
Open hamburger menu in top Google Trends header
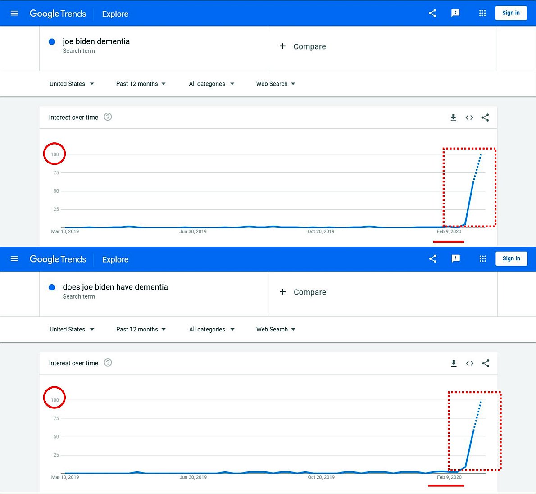(14, 14)
